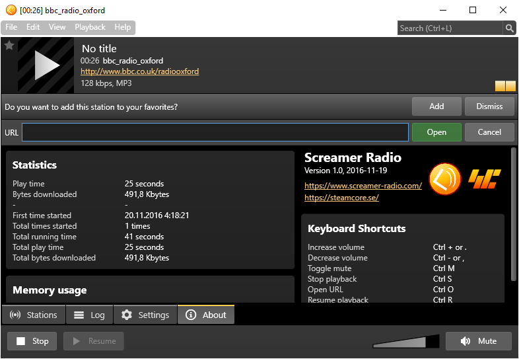This screenshot has height=359, width=519.
Task: Click the 'Bytes downloaded' row label
Action: [45, 194]
